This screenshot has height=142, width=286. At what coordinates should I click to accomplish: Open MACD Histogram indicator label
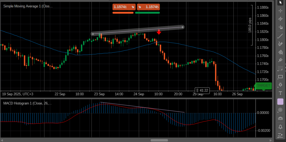[x=27, y=103]
